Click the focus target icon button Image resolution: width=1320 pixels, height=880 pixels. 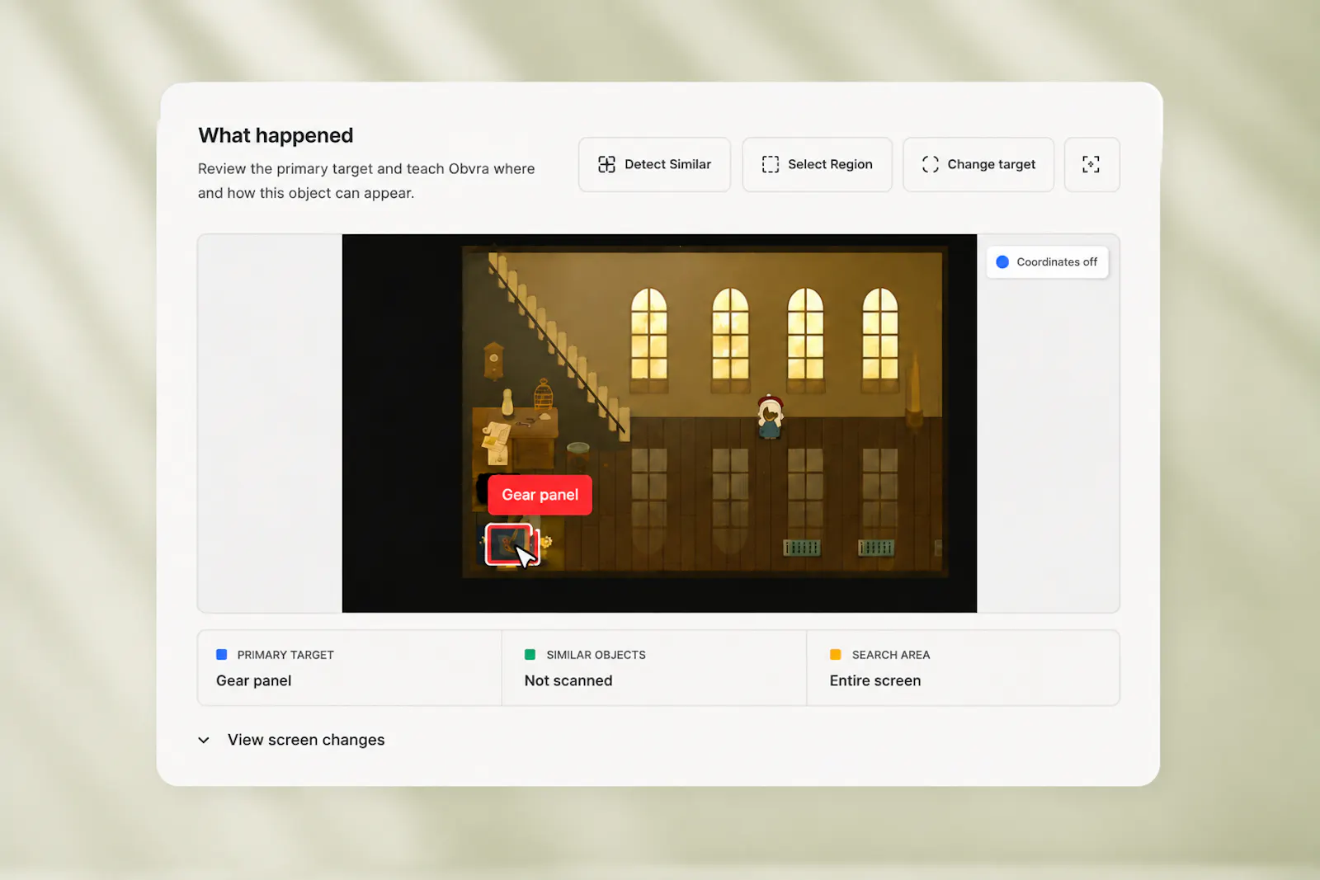pyautogui.click(x=1091, y=164)
